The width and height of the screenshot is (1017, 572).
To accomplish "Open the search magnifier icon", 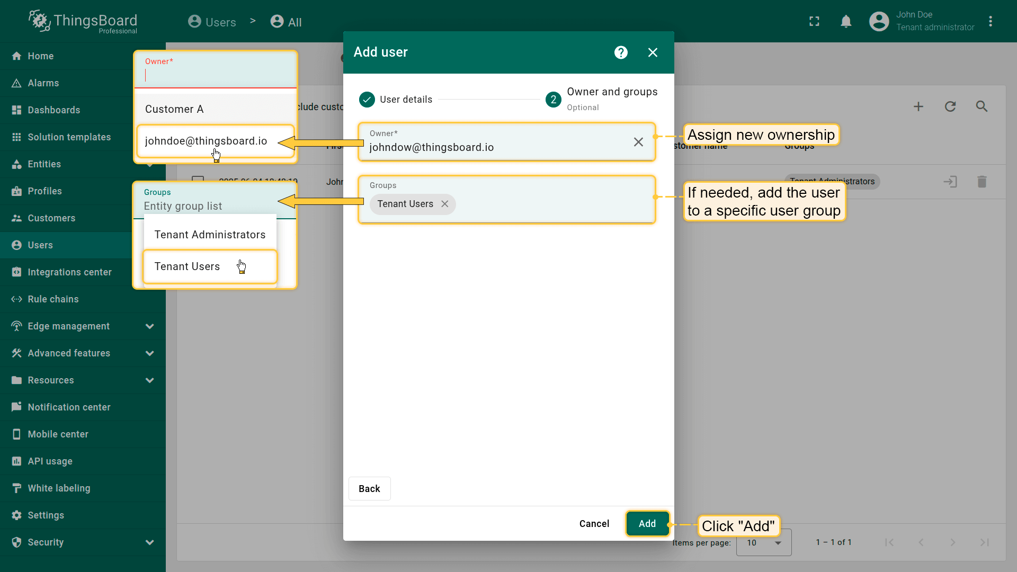I will (982, 106).
